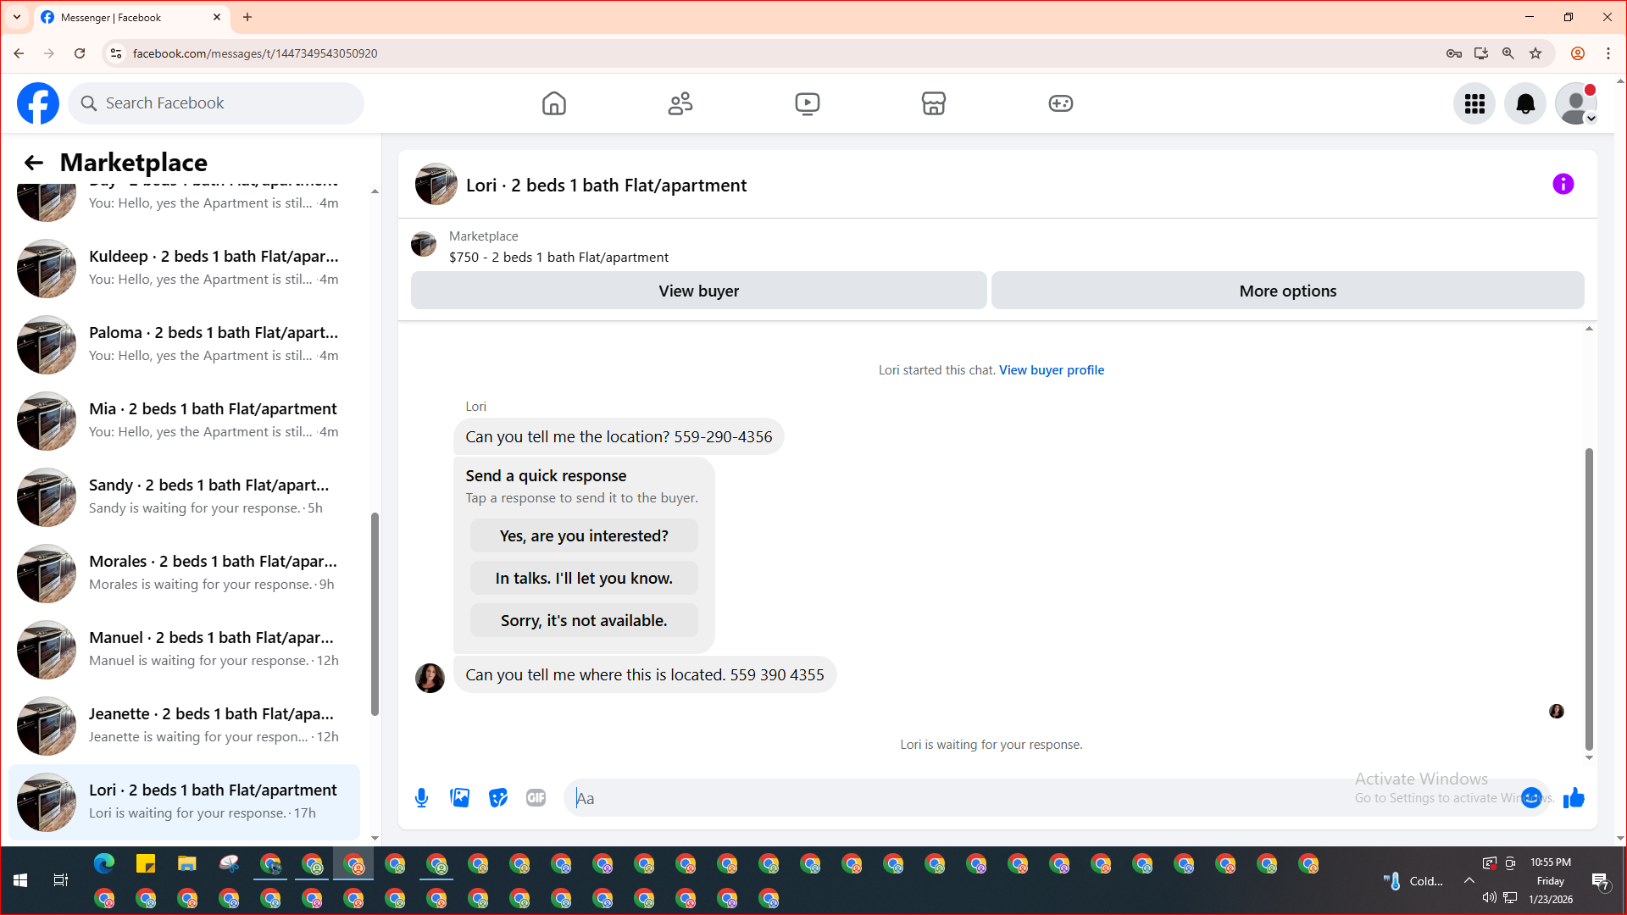
Task: Open Chrome tab search dropdown arrow
Action: 16,17
